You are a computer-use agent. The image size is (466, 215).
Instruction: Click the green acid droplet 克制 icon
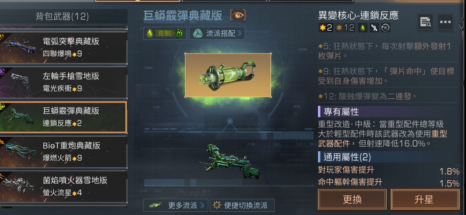click(150, 33)
